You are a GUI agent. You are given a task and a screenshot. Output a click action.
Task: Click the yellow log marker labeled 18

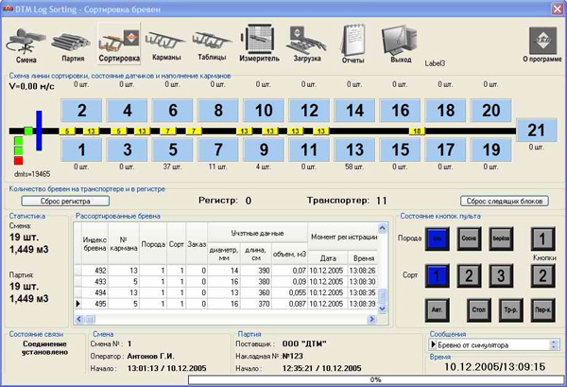click(x=417, y=132)
